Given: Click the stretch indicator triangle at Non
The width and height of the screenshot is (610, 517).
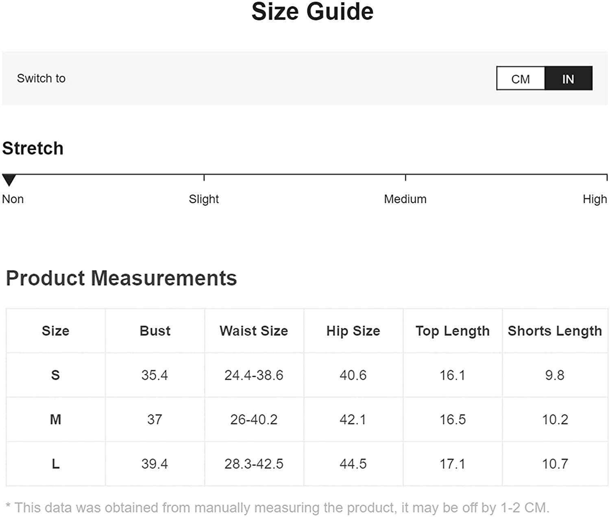Looking at the screenshot, I should click(x=9, y=180).
